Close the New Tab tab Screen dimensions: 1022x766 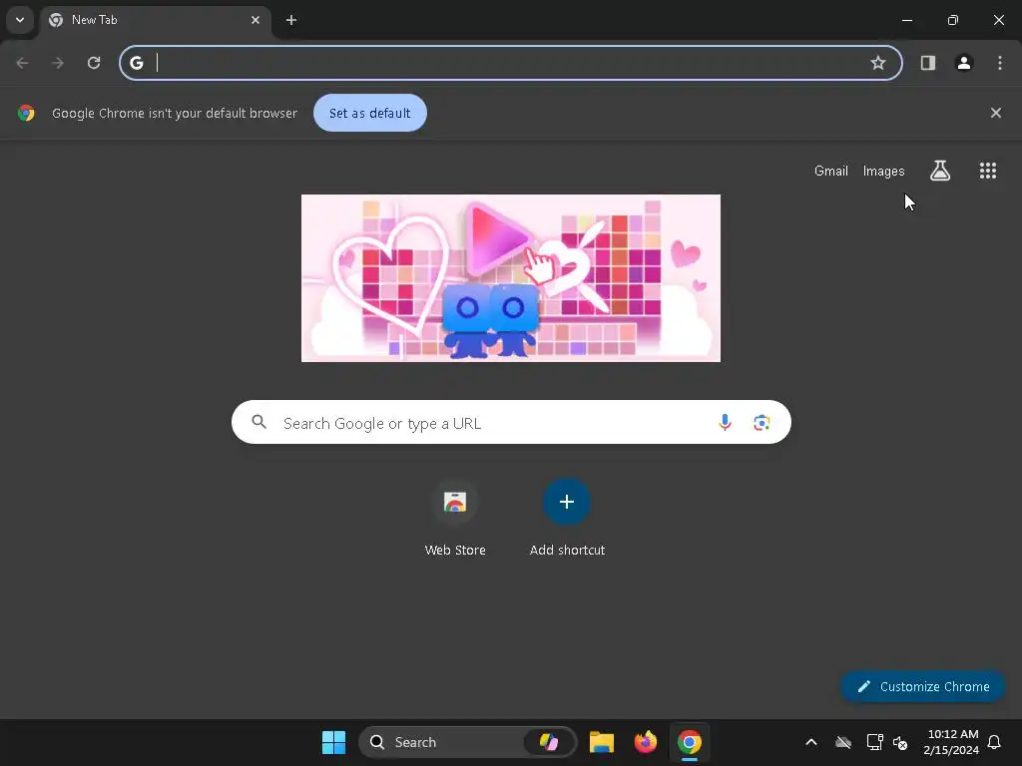255,20
